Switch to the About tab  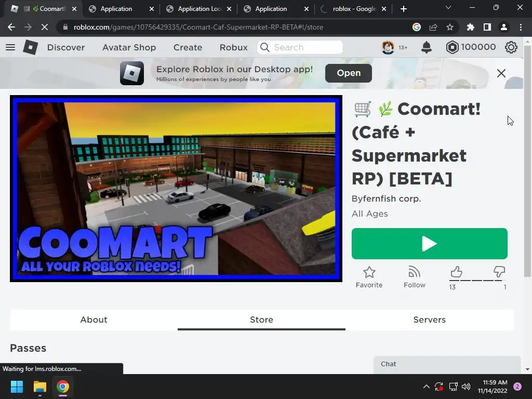pos(94,320)
